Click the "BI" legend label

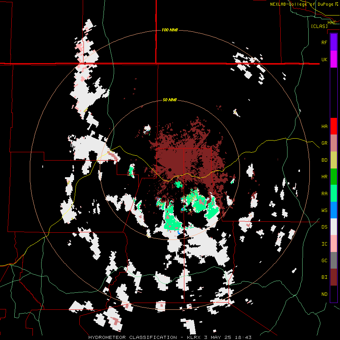(324, 277)
